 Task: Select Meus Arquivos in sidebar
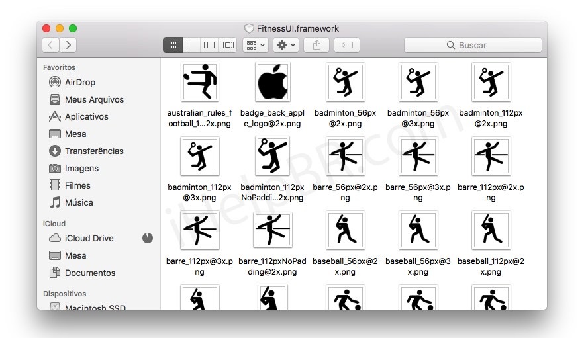[94, 99]
